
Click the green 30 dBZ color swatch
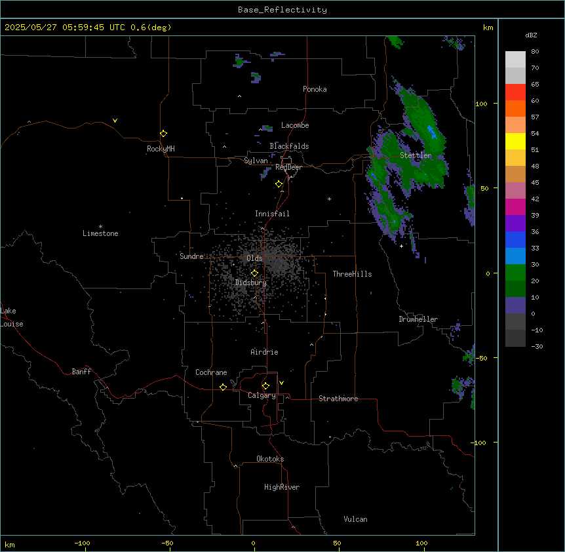pyautogui.click(x=515, y=273)
